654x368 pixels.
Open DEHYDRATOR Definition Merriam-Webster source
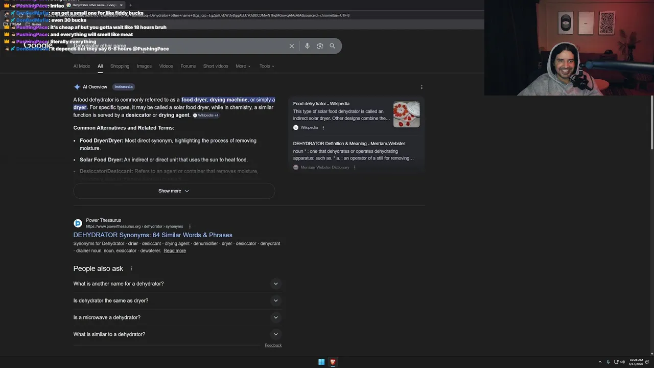349,144
